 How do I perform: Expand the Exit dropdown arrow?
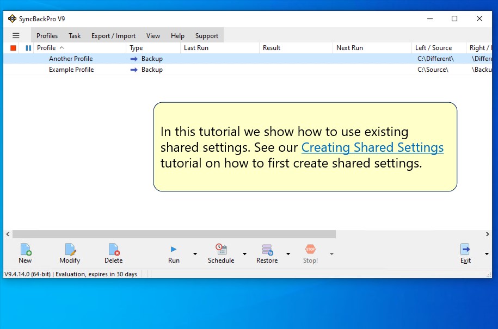(x=487, y=254)
